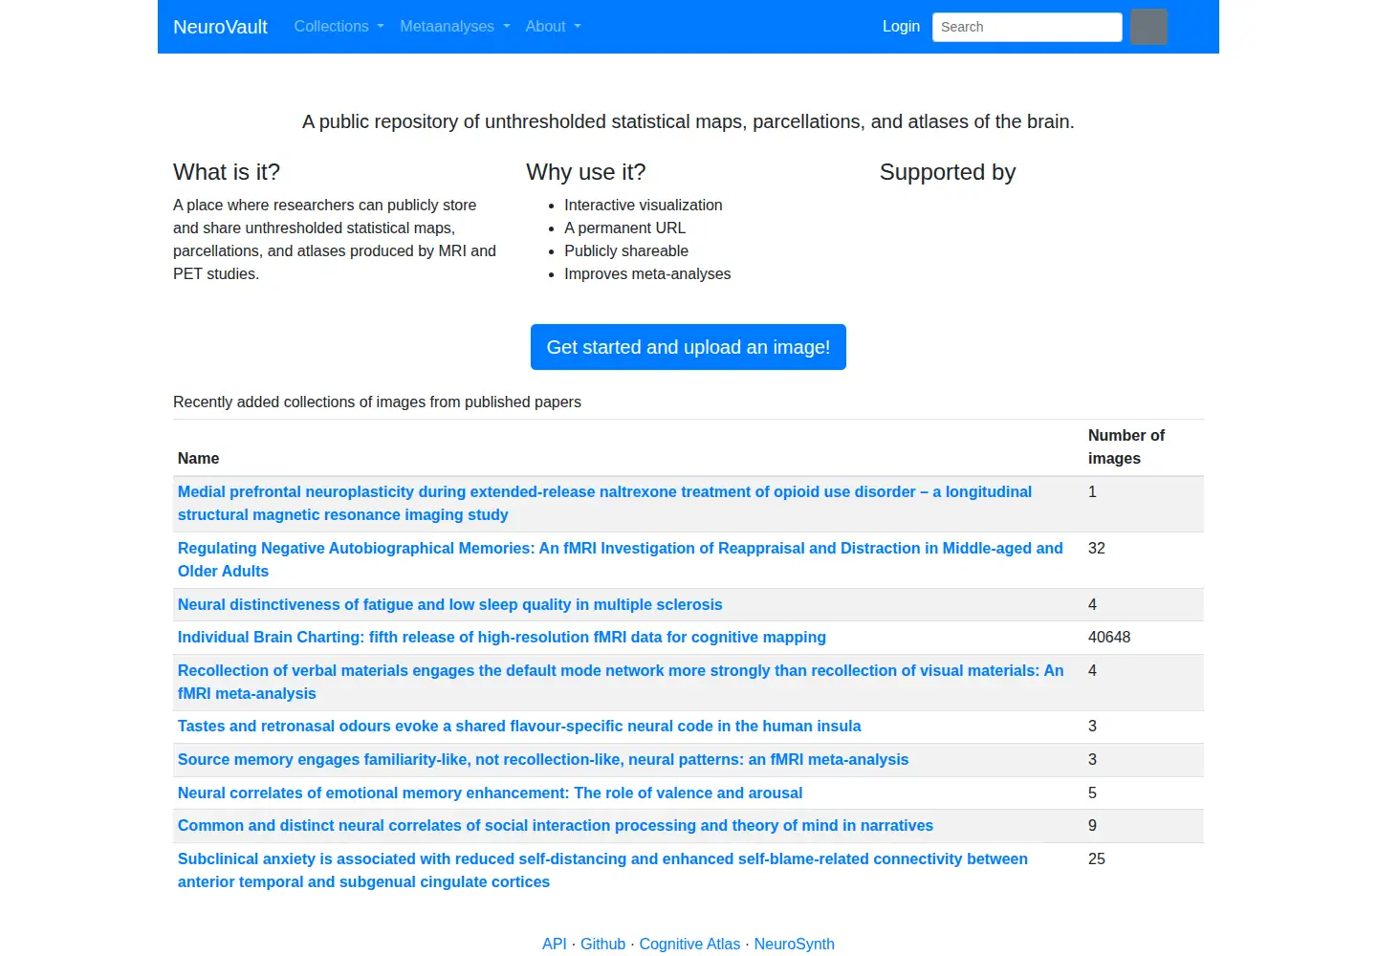Go to NeuroVault home via brand logo
Image resolution: width=1377 pixels, height=956 pixels.
coord(220,27)
